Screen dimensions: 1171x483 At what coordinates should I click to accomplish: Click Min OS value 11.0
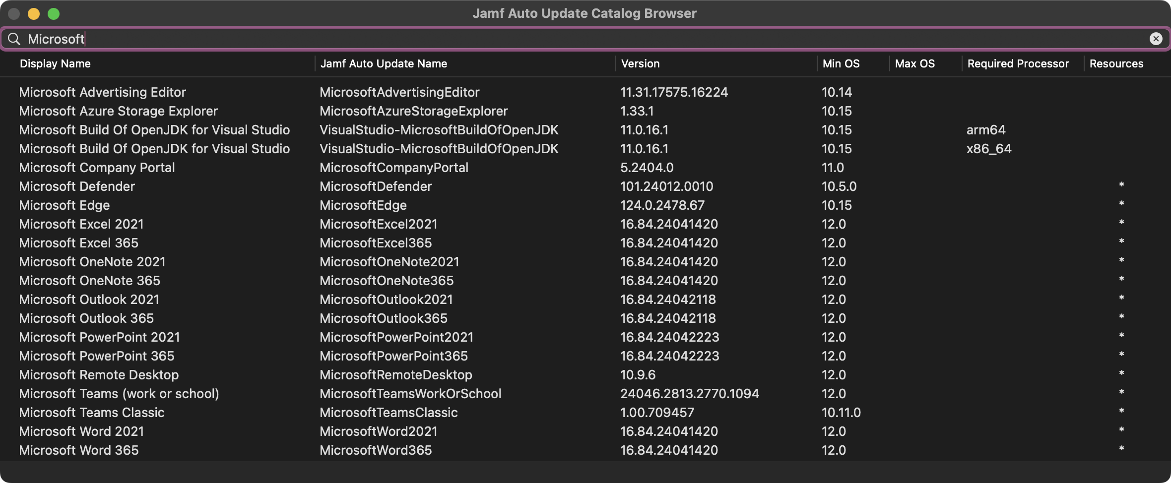click(833, 168)
